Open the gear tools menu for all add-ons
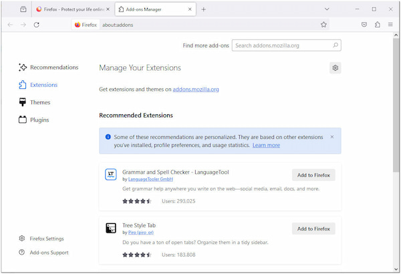 coord(336,67)
